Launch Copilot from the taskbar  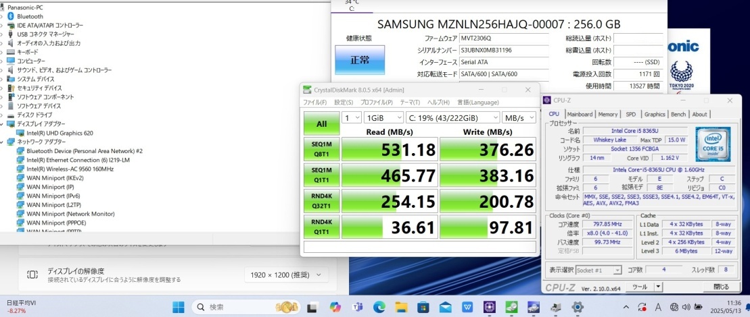[335, 307]
